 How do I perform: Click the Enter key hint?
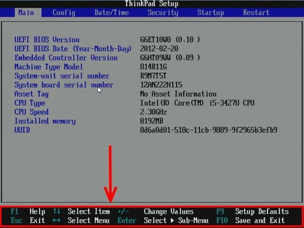point(127,221)
